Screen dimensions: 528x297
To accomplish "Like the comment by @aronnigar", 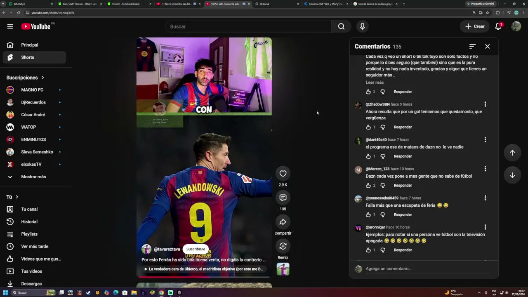I will [x=368, y=250].
